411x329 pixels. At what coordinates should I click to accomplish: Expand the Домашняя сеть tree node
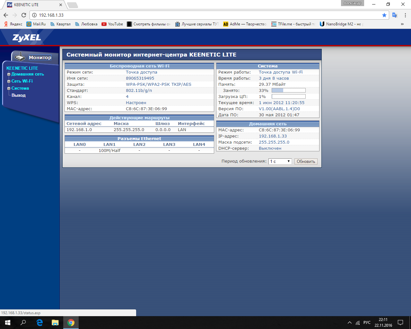pos(9,74)
